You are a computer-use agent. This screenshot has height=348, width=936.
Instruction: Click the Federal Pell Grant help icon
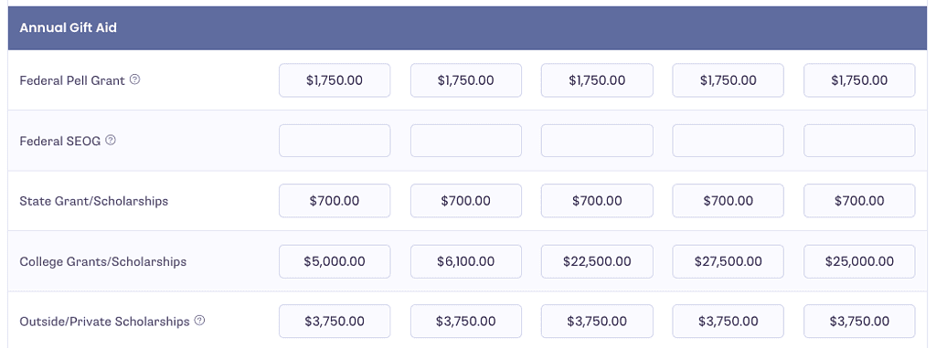tap(135, 79)
